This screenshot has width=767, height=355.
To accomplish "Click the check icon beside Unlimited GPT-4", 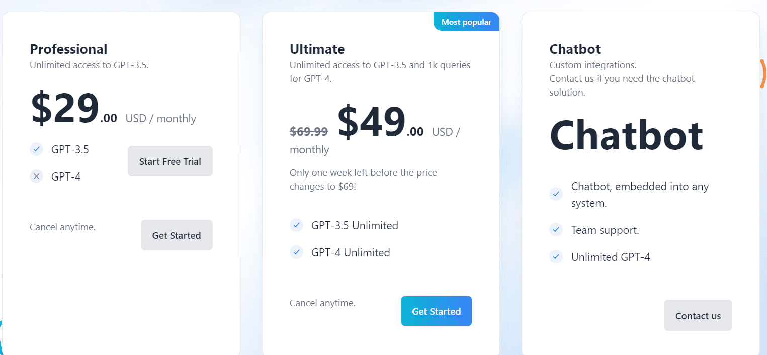I will 556,256.
